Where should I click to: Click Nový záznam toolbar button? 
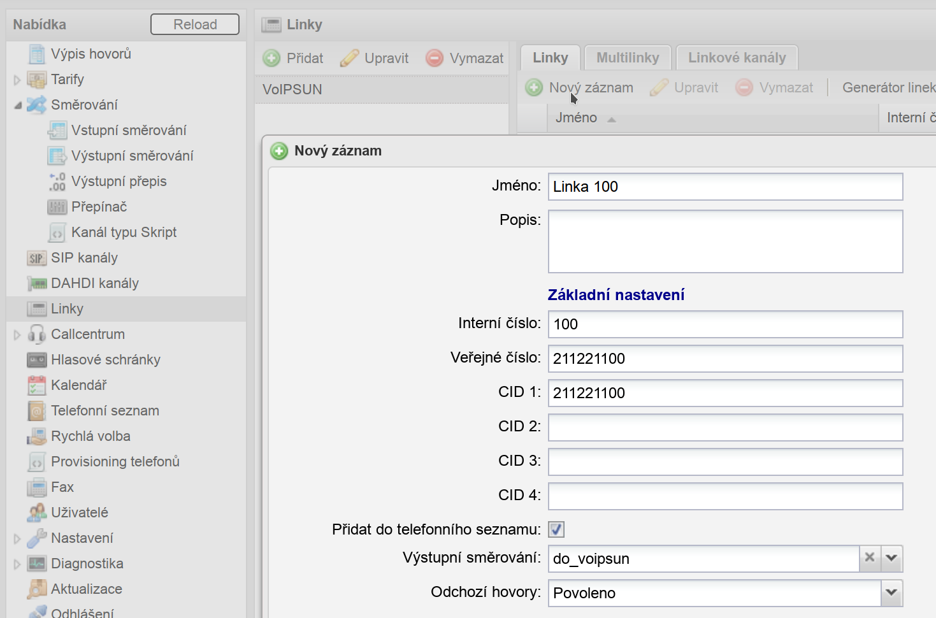579,87
